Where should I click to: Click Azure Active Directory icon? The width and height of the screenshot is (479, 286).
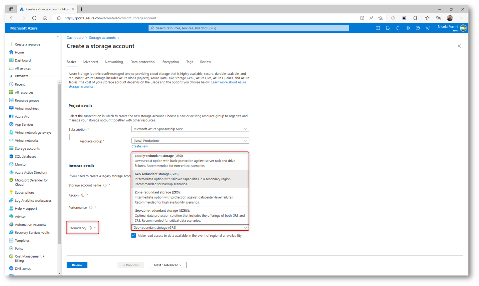(11, 172)
